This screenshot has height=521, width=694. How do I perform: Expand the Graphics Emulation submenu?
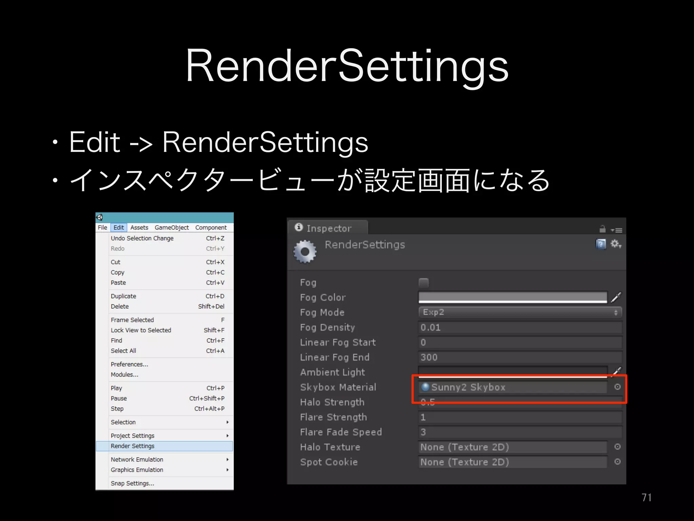171,470
